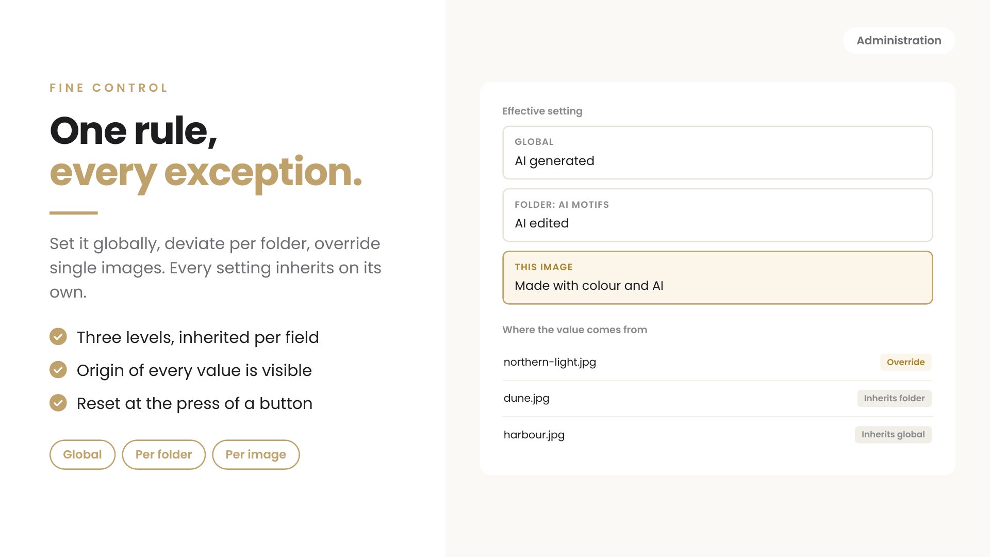The width and height of the screenshot is (990, 557).
Task: Choose the Per image pill
Action: pos(256,454)
